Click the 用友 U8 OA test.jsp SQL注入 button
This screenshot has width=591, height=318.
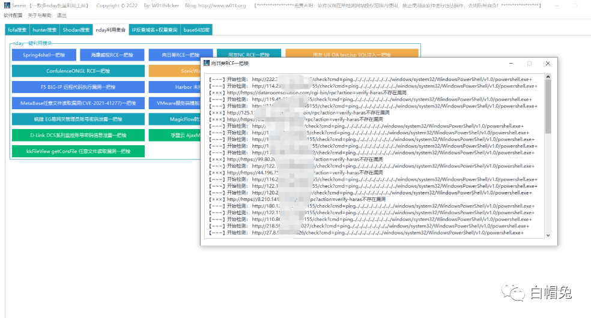pyautogui.click(x=352, y=53)
